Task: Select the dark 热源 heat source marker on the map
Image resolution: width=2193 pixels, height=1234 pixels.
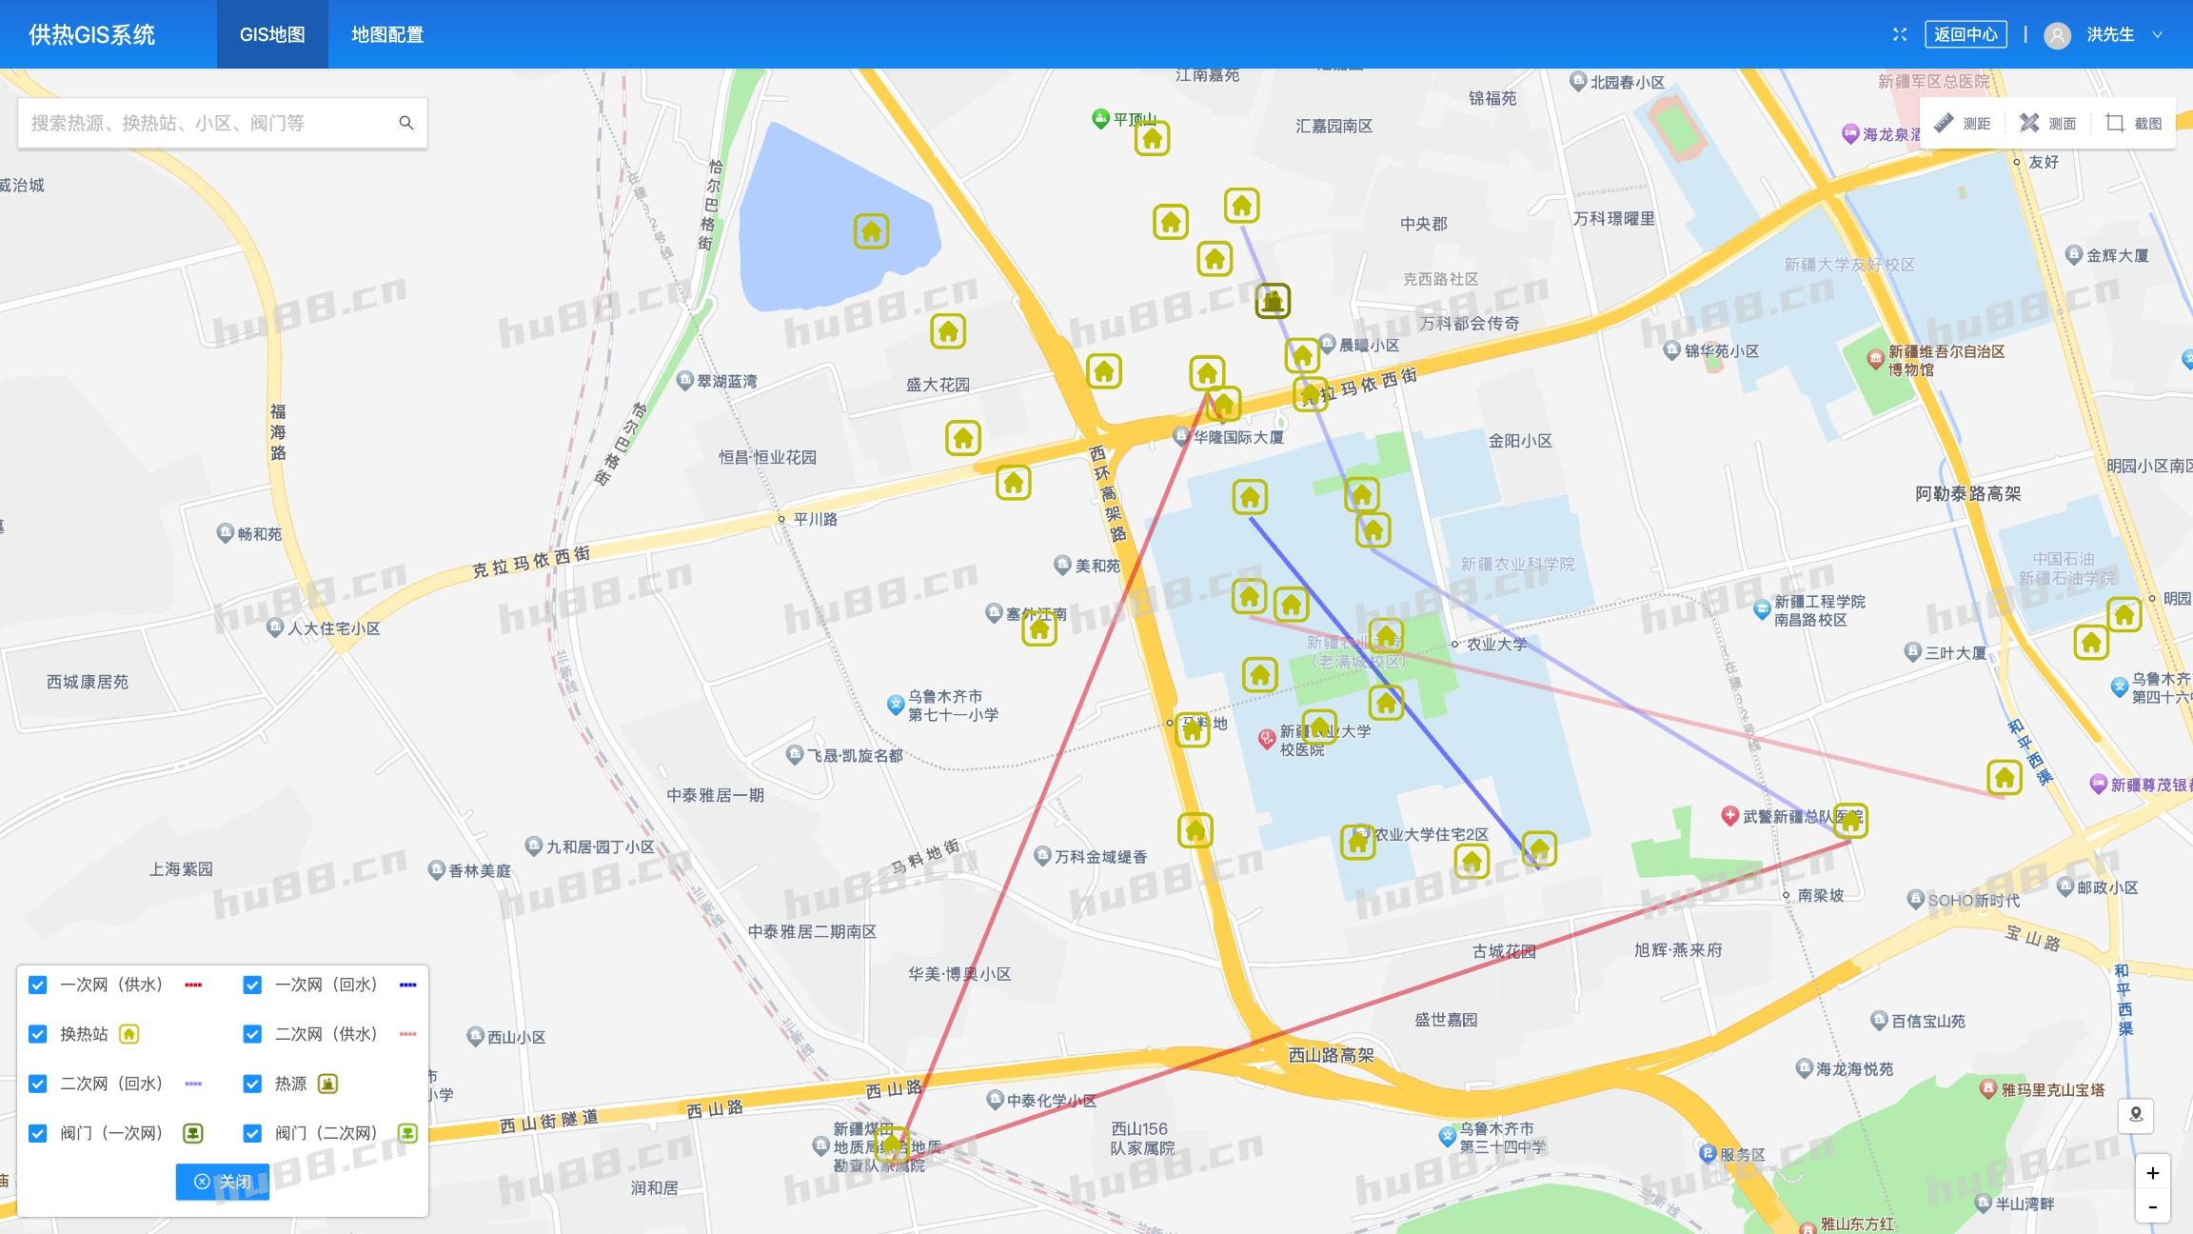Action: pyautogui.click(x=1274, y=301)
